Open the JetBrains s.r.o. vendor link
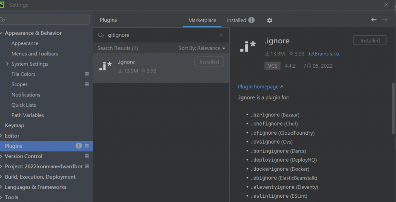Viewport: 396px width, 202px height. 324,54
